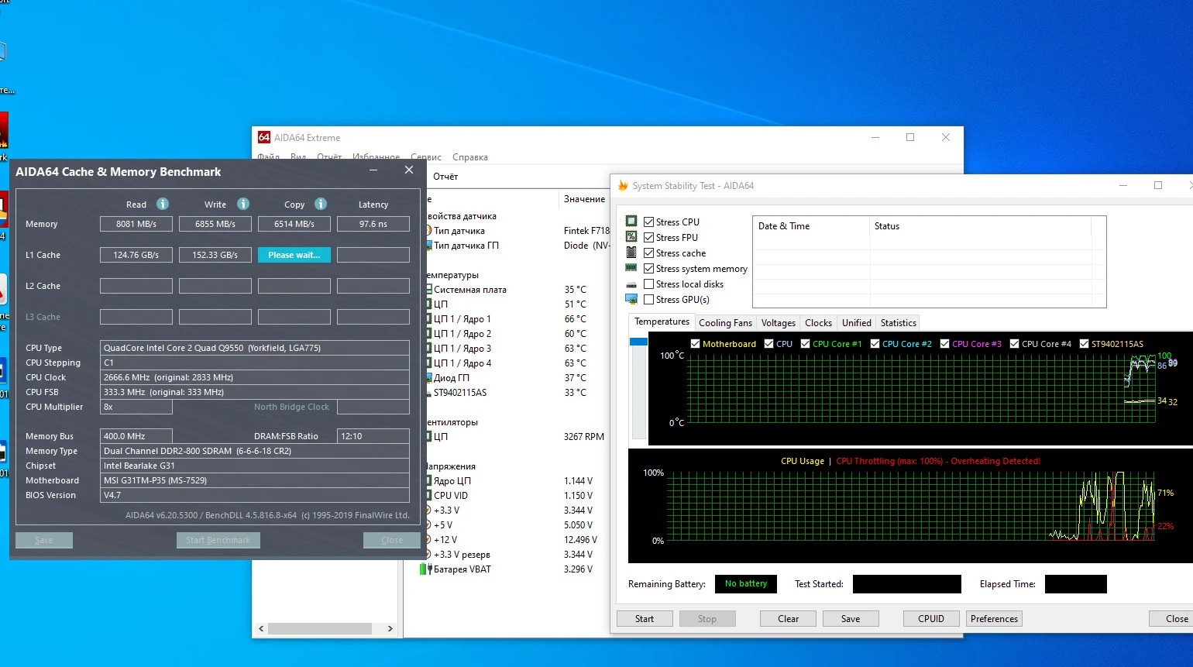Switch to the Cooling Fans tab
Screen dimensions: 1193x667
(724, 323)
